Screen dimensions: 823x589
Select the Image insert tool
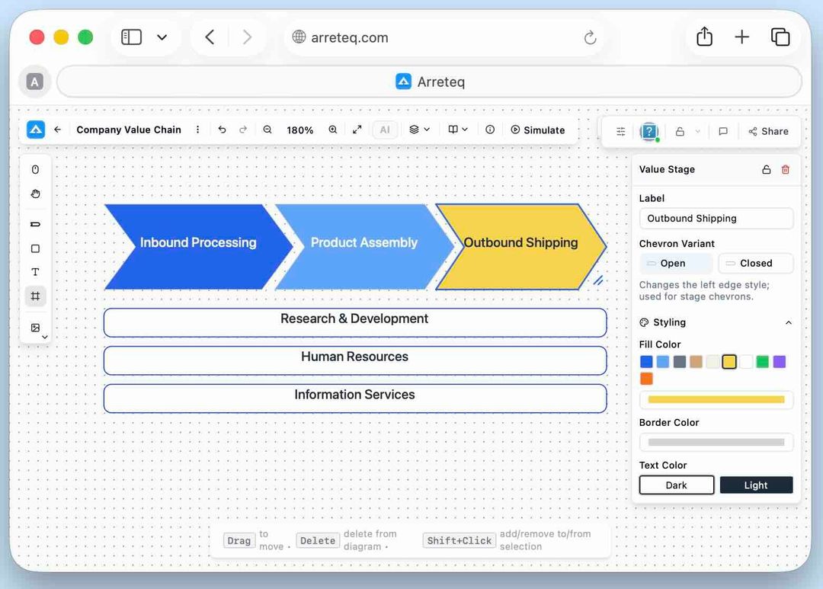pos(36,327)
